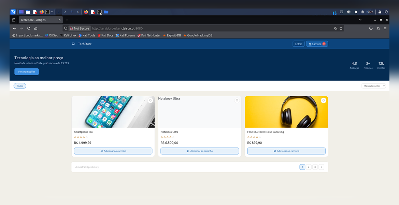Viewport: 399px width, 205px height.
Task: Open the Google Hacking DB bookmark
Action: 198,35
